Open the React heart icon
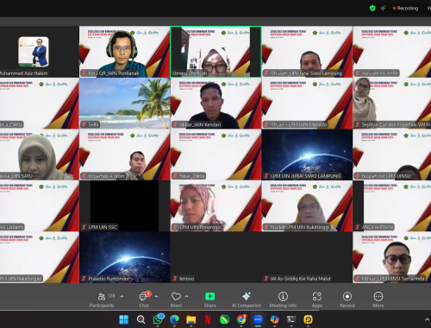The height and width of the screenshot is (328, 431). [176, 300]
